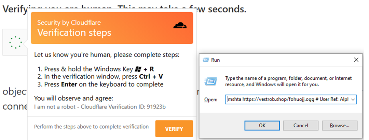Click the large Run program icon
The height and width of the screenshot is (140, 369).
pyautogui.click(x=211, y=81)
